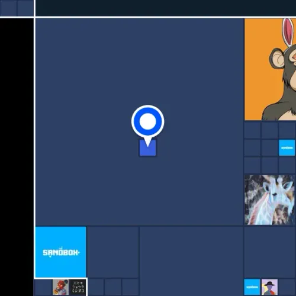Open the avatar tile showing a person in a hat

[x=269, y=287]
